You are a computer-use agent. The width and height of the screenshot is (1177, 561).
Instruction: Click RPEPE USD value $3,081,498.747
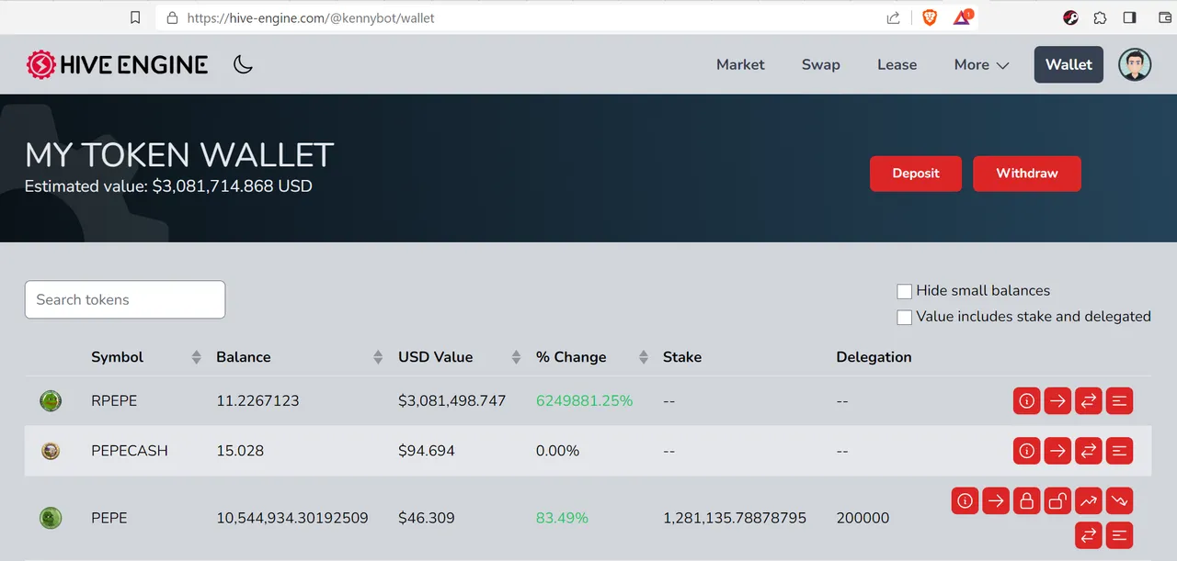pos(451,400)
